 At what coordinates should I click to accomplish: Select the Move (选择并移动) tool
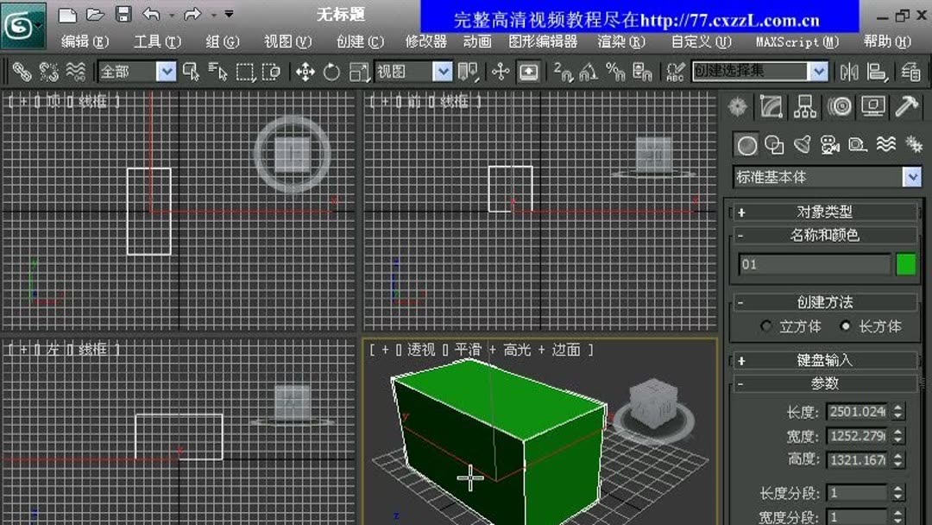(x=306, y=73)
